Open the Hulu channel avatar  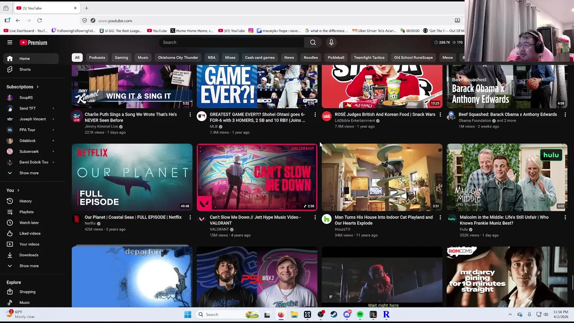coord(452,219)
